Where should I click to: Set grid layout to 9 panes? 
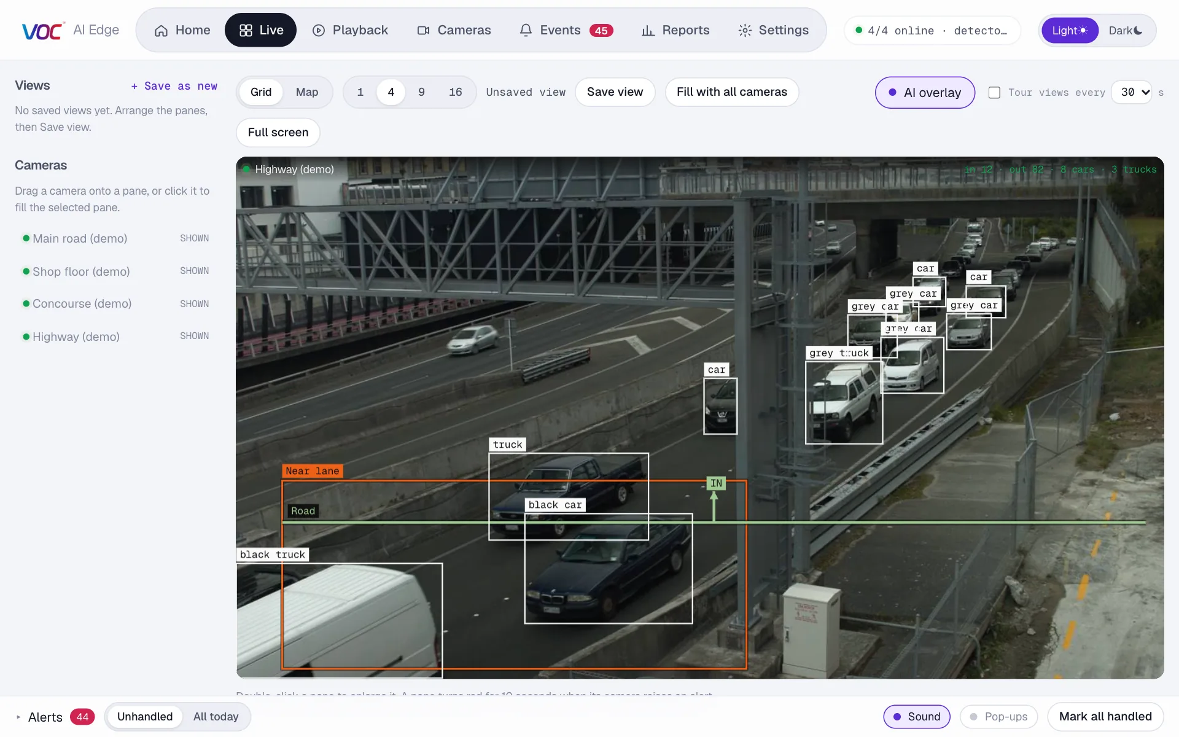point(421,92)
